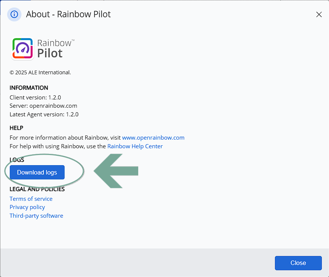Click the Latest Agent version line
The image size is (329, 277).
point(44,114)
